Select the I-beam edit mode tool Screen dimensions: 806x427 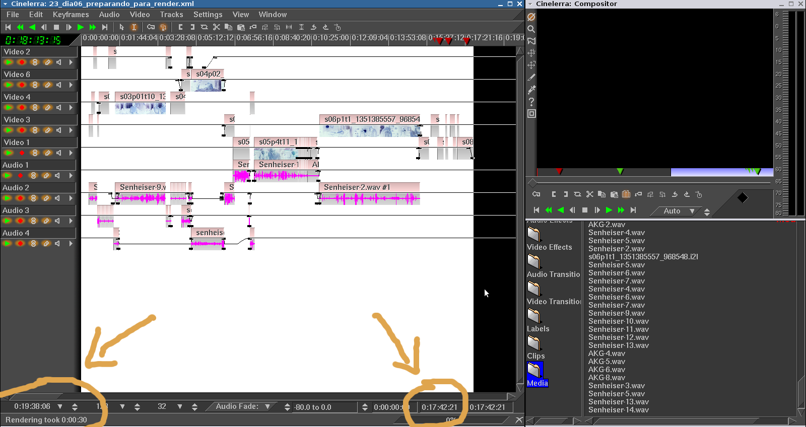pyautogui.click(x=134, y=27)
